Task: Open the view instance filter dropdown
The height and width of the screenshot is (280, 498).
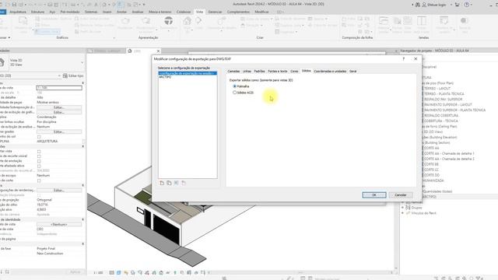Action: (x=59, y=76)
